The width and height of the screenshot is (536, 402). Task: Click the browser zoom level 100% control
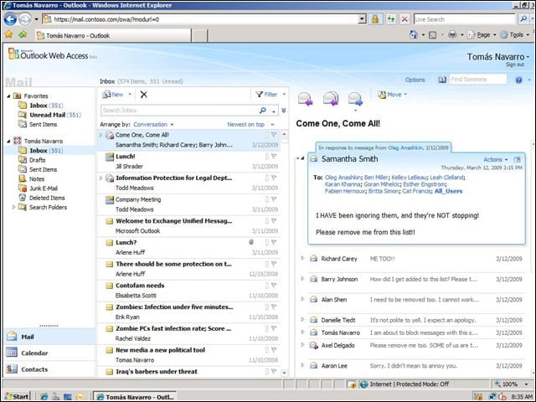tap(512, 384)
